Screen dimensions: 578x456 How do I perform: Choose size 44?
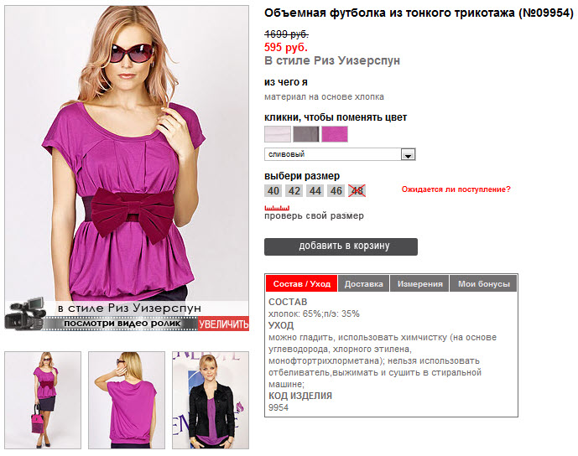pyautogui.click(x=315, y=191)
